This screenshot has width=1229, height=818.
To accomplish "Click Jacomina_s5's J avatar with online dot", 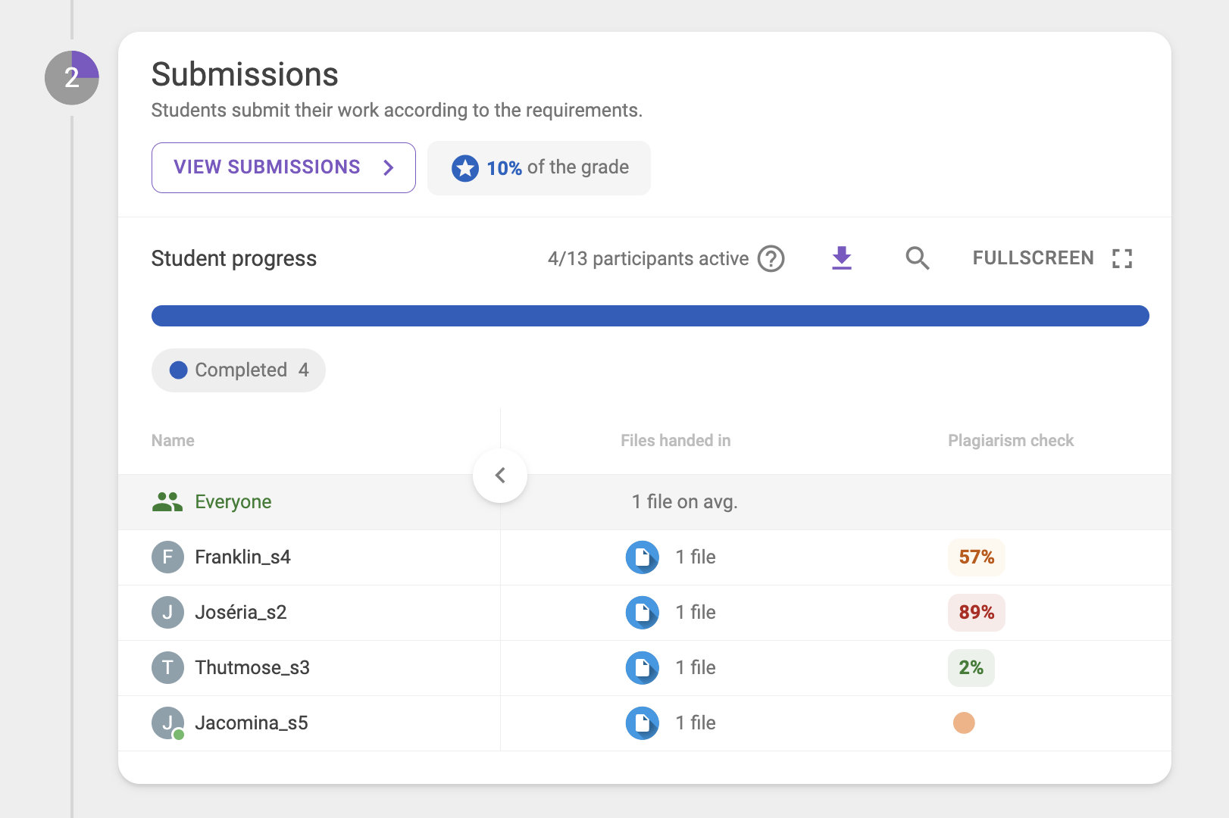I will [x=167, y=723].
